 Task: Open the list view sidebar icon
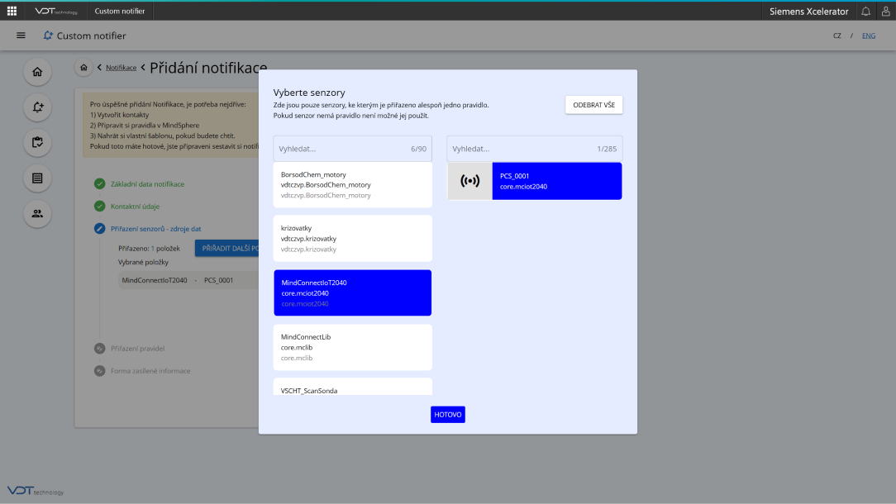[x=37, y=178]
